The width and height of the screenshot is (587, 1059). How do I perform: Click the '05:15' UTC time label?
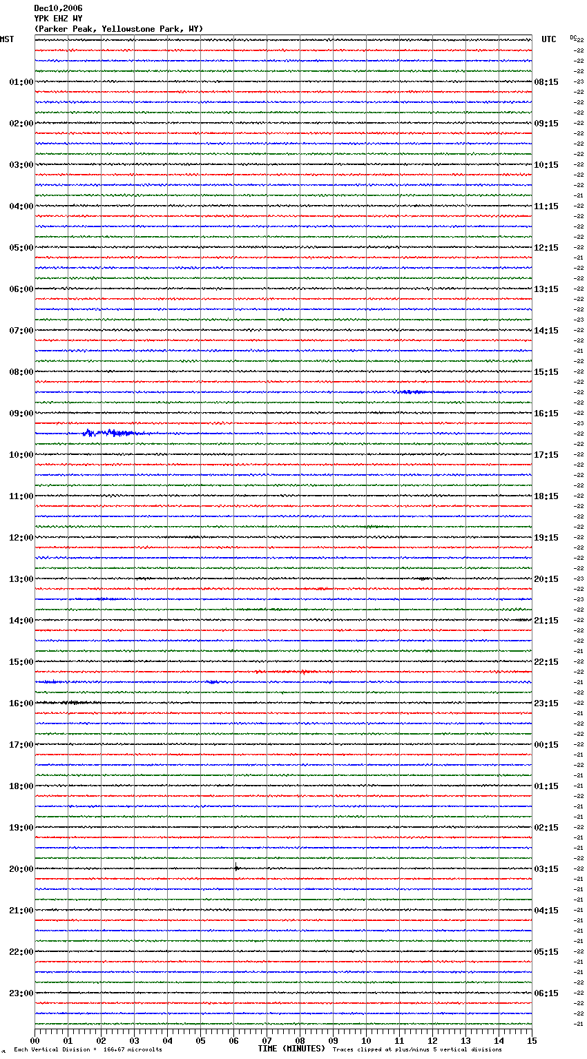pos(546,952)
